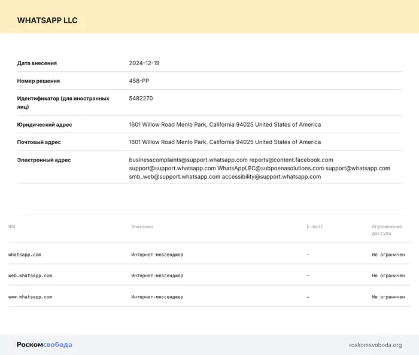Click the businesscomplaints@support.whatsapp.com email
Screen dimensions: 419x355
click(188, 160)
